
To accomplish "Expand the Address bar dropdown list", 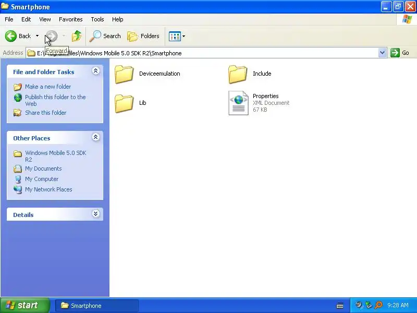I will pyautogui.click(x=382, y=53).
